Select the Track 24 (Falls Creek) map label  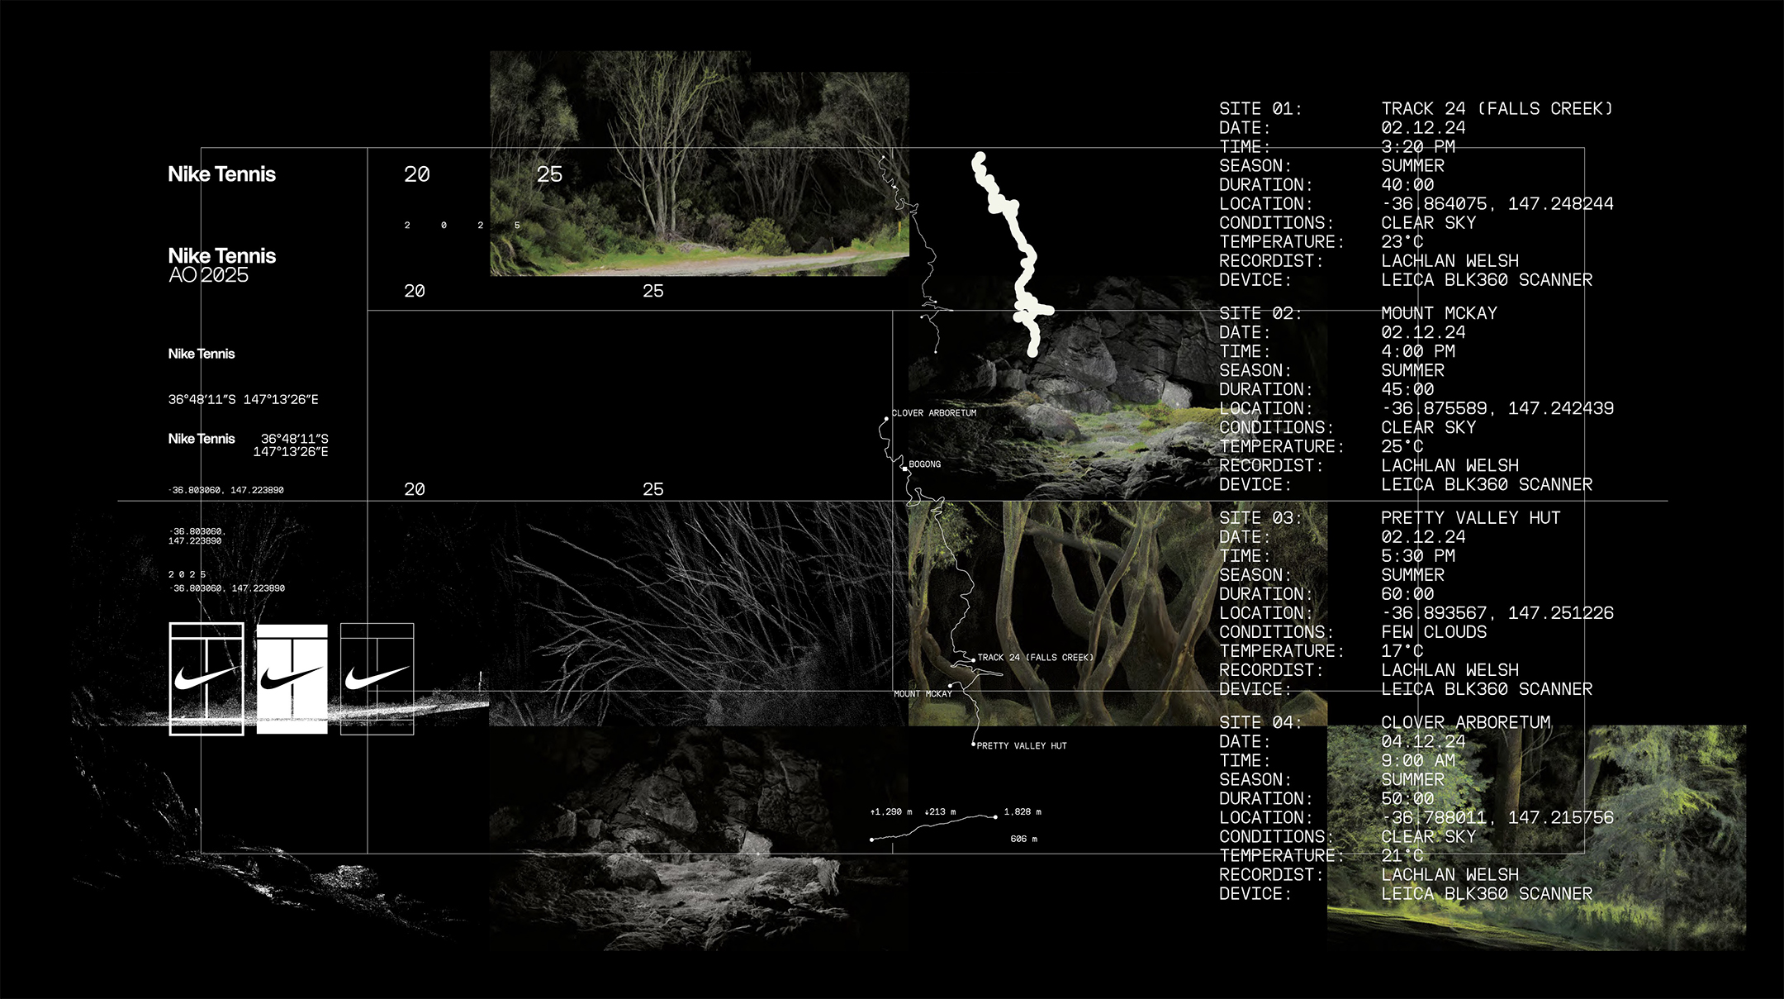[x=1035, y=658]
